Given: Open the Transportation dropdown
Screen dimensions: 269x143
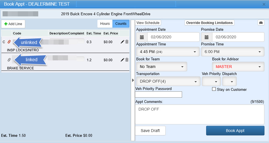Looking at the screenshot, I should (x=168, y=81).
